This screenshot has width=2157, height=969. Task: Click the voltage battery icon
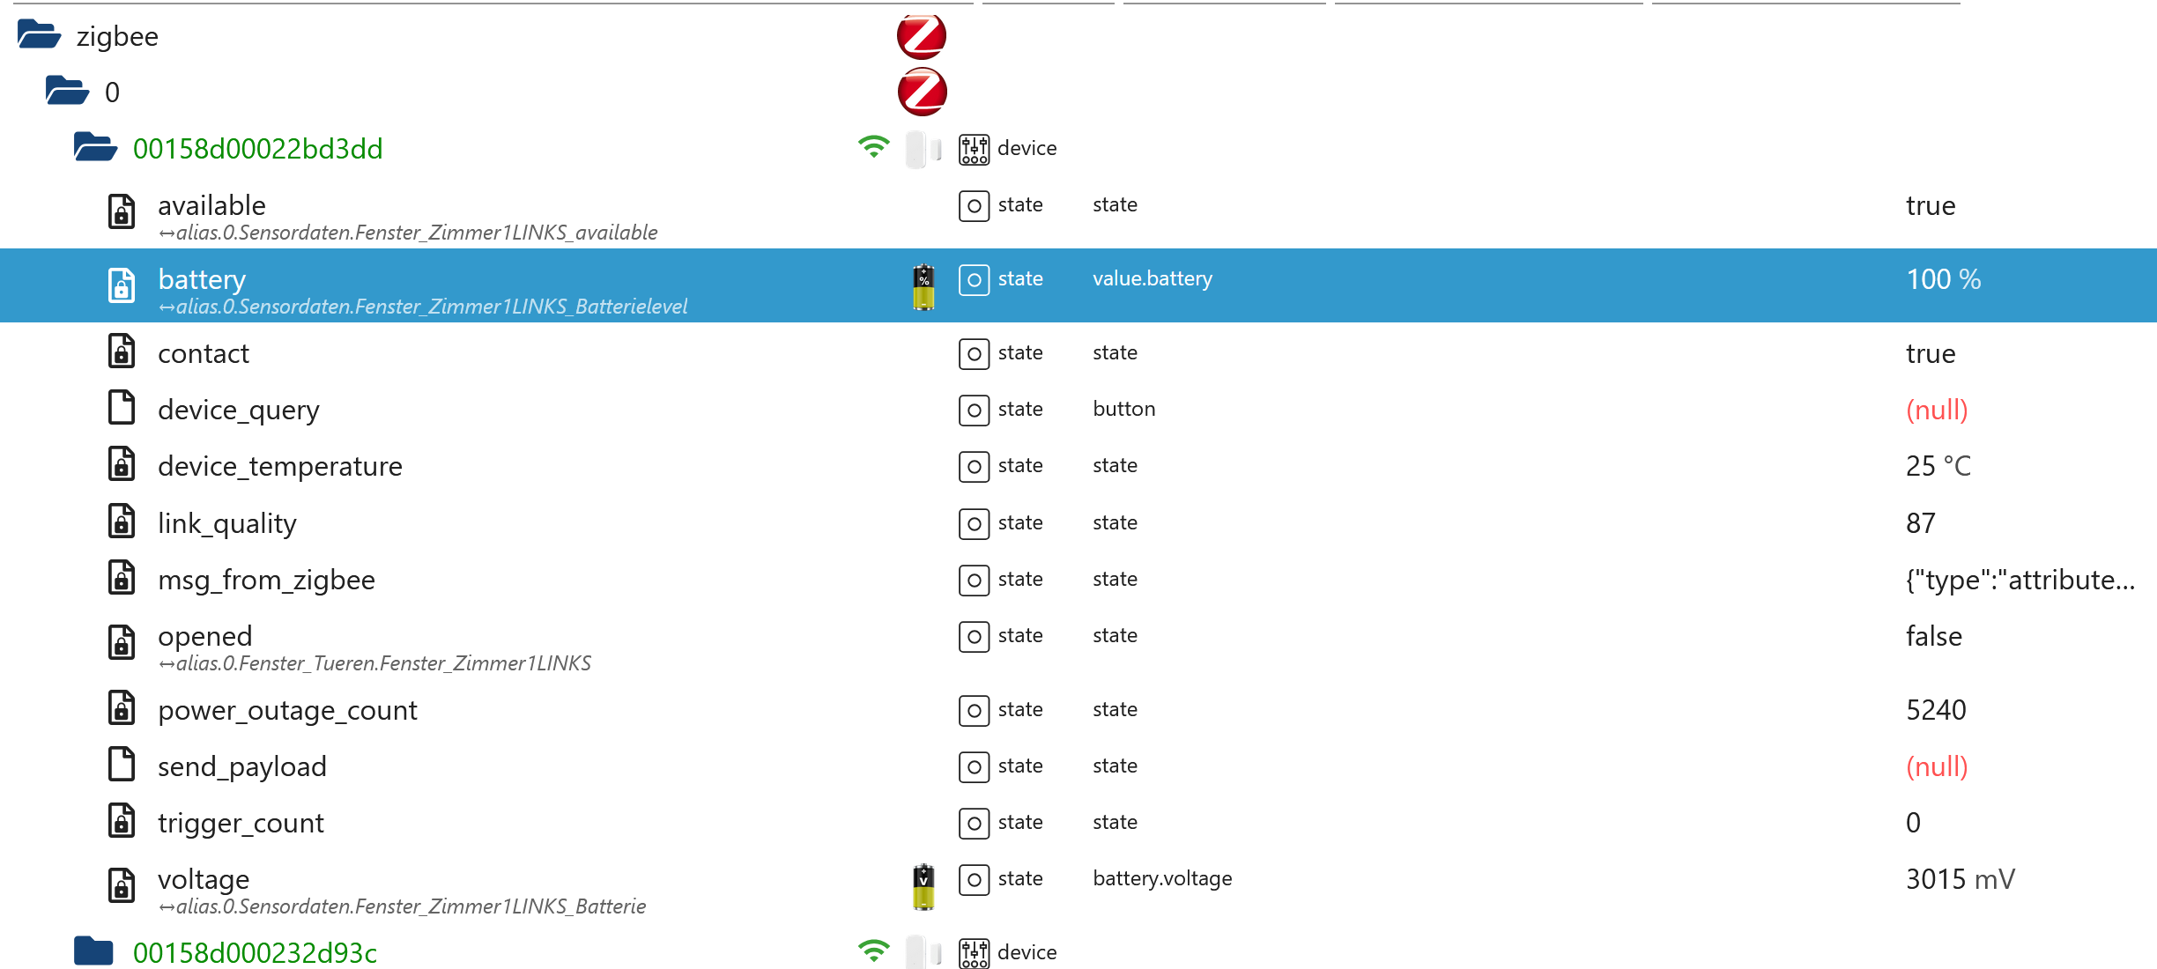pos(923,886)
